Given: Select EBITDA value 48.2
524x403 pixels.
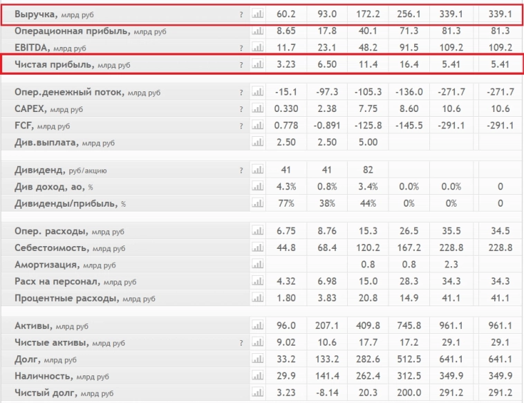Looking at the screenshot, I should tap(368, 48).
